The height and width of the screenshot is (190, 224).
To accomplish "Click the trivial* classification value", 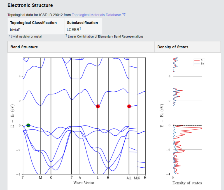I will click(x=15, y=30).
